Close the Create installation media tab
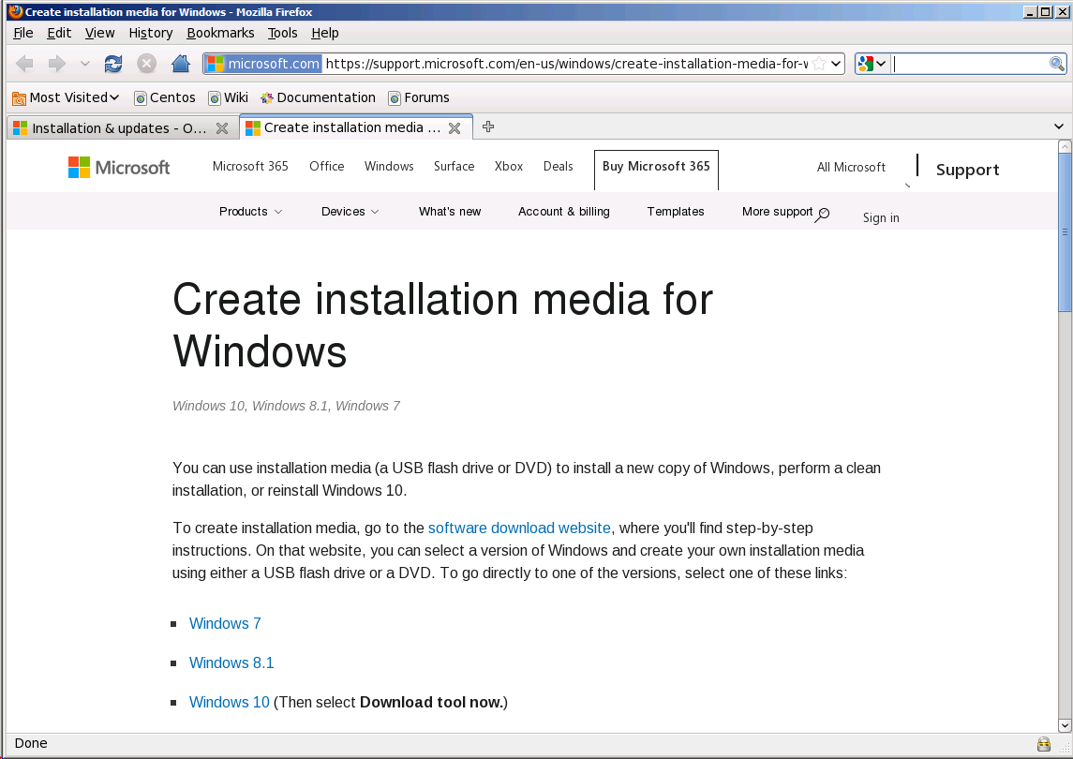Viewport: 1073px width, 759px height. [455, 128]
